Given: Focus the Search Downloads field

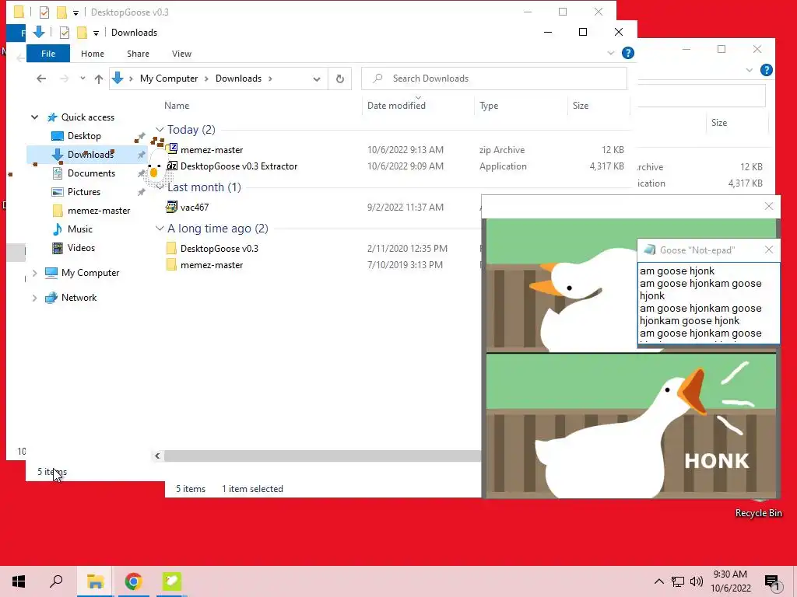Looking at the screenshot, I should pos(494,79).
